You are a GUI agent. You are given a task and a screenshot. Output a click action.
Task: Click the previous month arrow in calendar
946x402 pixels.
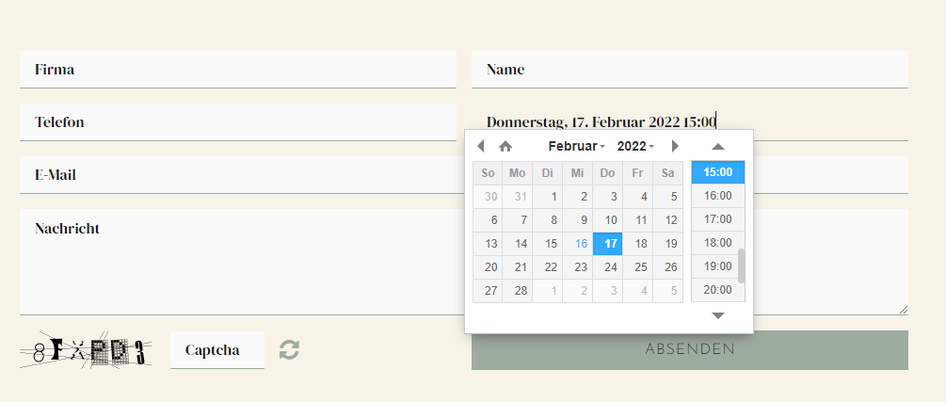(x=480, y=146)
